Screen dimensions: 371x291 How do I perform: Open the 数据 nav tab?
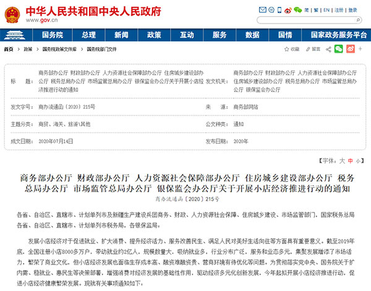pyautogui.click(x=252, y=35)
